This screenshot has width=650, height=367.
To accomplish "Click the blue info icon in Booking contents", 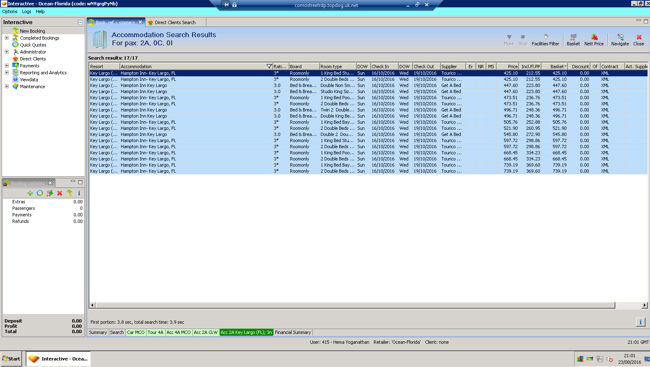I will point(79,193).
